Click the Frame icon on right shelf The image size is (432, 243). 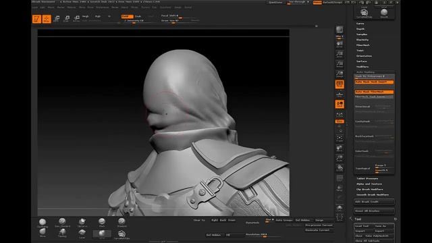pos(340,138)
